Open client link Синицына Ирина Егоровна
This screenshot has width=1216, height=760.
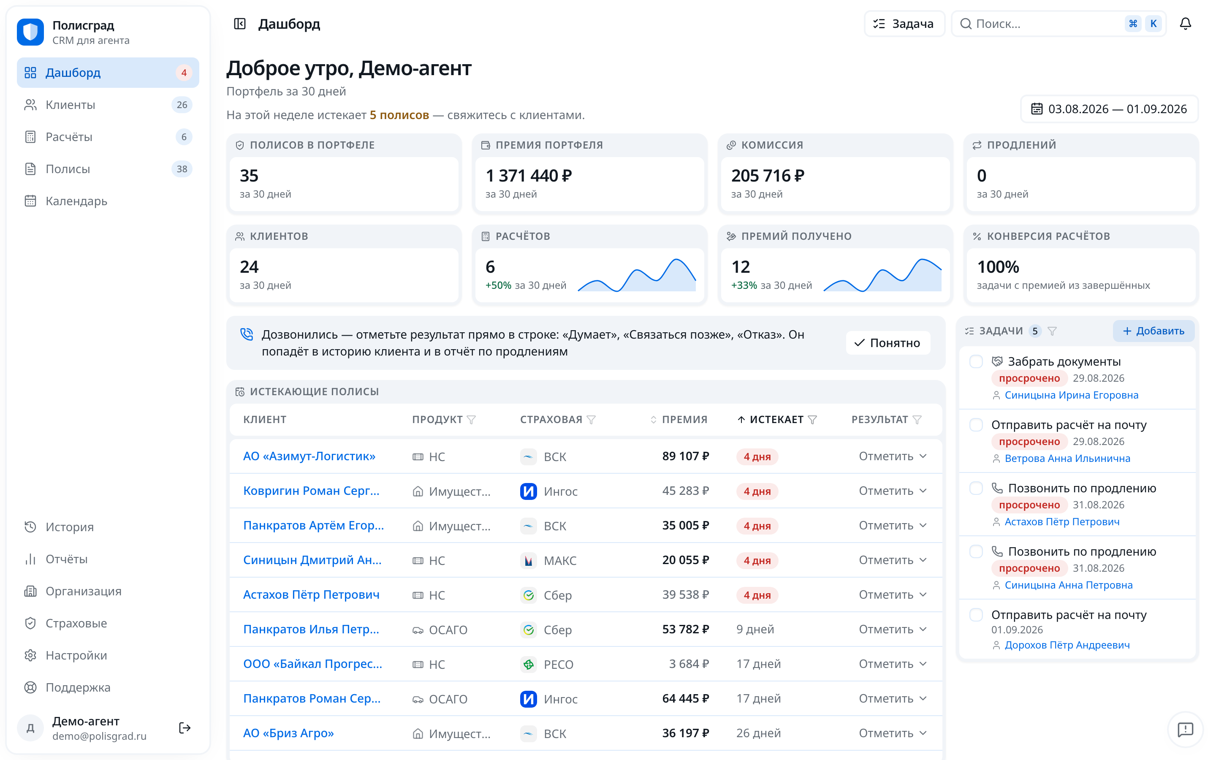point(1071,395)
